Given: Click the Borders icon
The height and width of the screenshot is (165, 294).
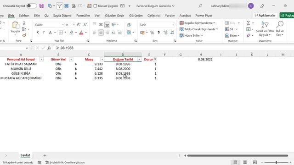Looking at the screenshot, I should point(61,33).
